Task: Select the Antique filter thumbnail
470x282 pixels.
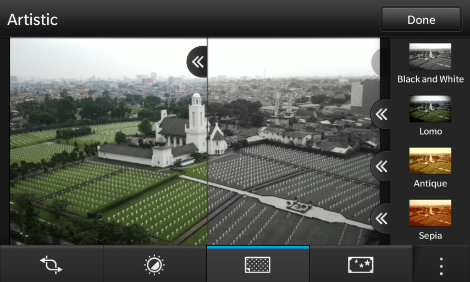Action: 430,161
